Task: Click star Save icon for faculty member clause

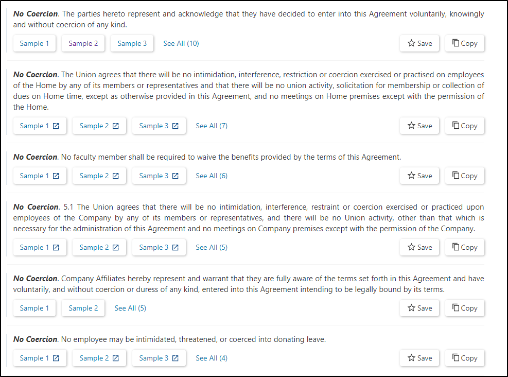Action: (411, 176)
